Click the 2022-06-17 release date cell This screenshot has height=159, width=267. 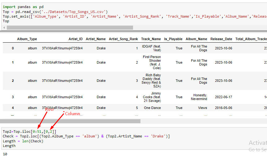pos(223,97)
